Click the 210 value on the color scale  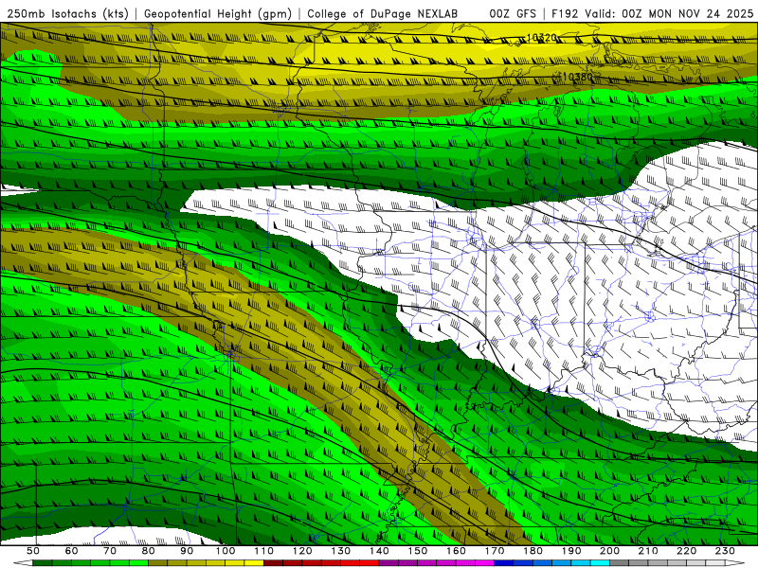648,551
